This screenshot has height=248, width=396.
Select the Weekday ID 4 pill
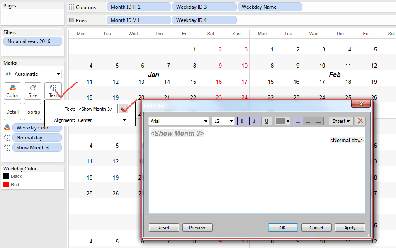click(x=204, y=20)
